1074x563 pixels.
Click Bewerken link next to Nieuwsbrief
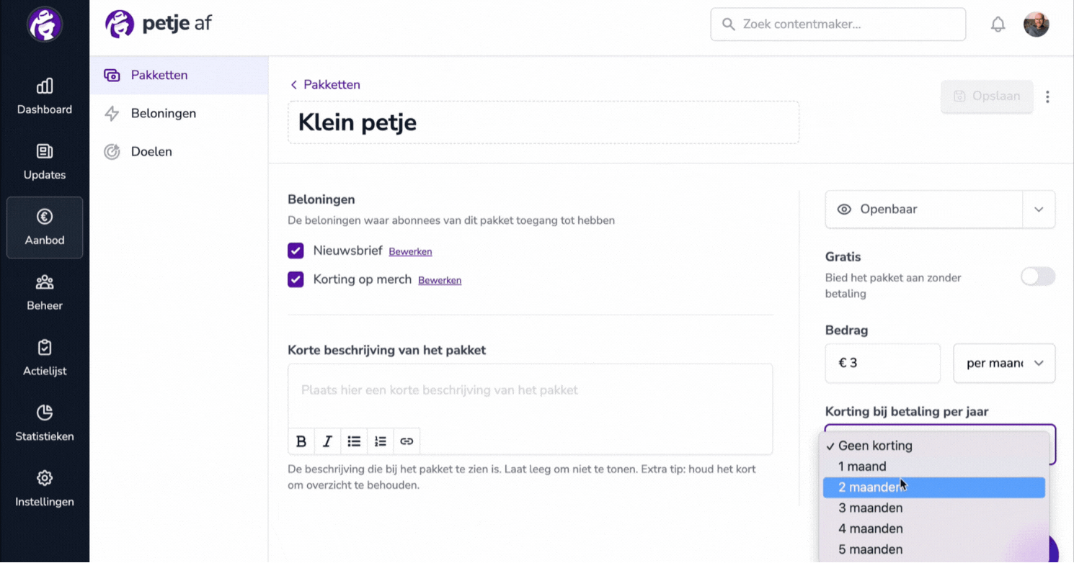pos(410,251)
